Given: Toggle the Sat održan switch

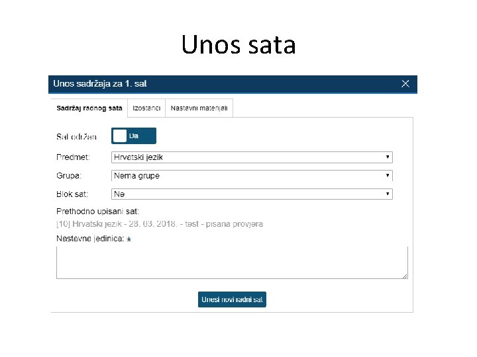Looking at the screenshot, I should pos(134,136).
